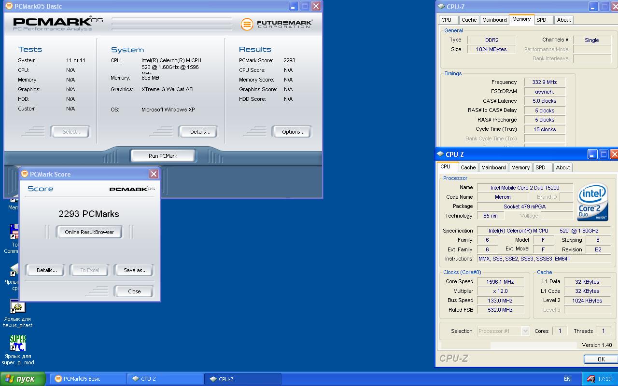618x386 pixels.
Task: Click the Channels # Single field
Action: point(591,40)
